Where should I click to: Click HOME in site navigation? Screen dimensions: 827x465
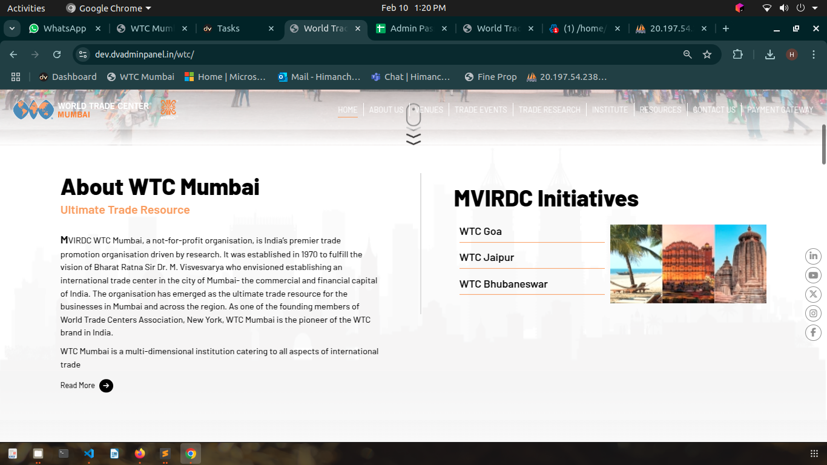coord(348,110)
